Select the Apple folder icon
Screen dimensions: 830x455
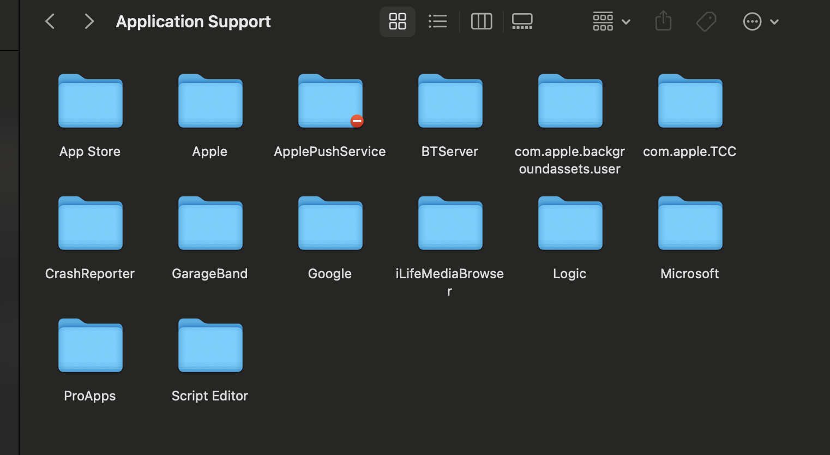pos(210,101)
